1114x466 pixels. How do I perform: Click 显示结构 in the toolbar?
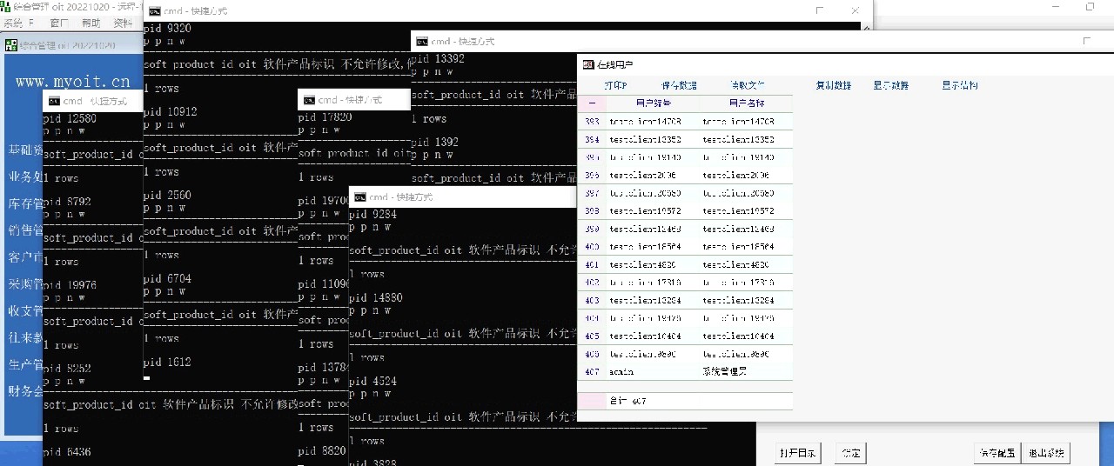[959, 85]
